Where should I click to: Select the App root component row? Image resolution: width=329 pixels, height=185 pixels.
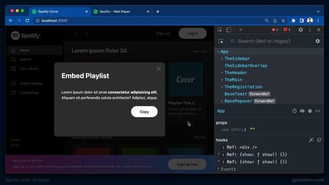[x=269, y=51]
